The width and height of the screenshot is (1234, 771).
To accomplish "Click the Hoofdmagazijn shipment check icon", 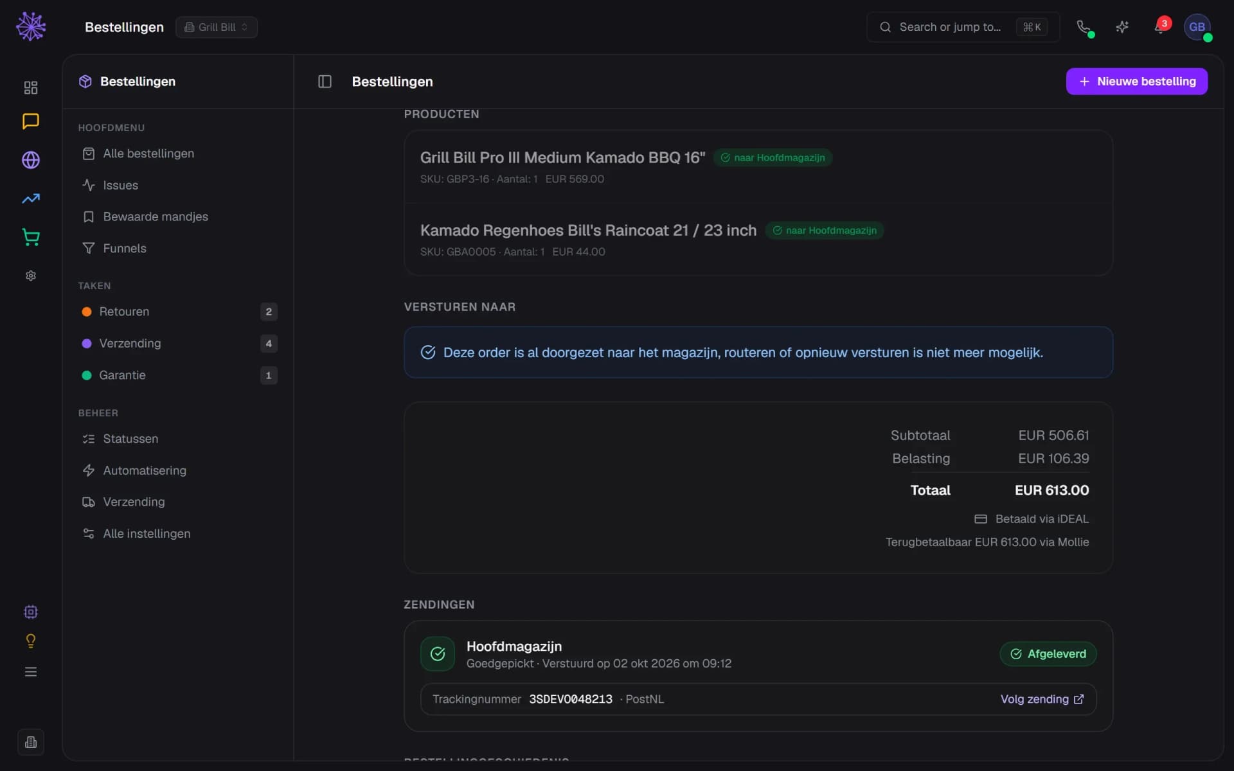I will pos(438,653).
